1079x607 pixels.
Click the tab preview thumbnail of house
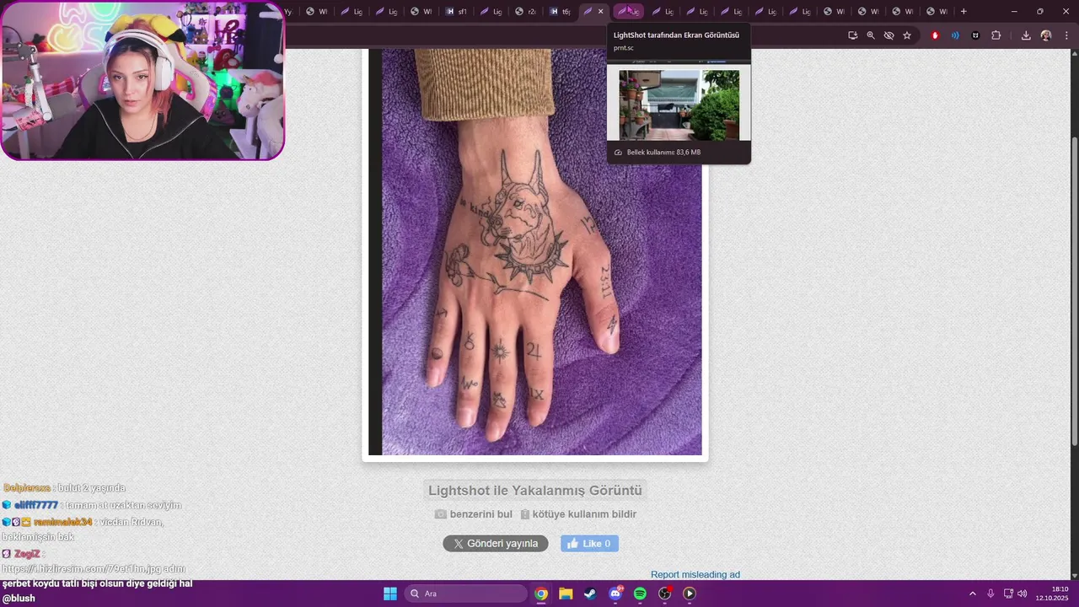tap(679, 105)
